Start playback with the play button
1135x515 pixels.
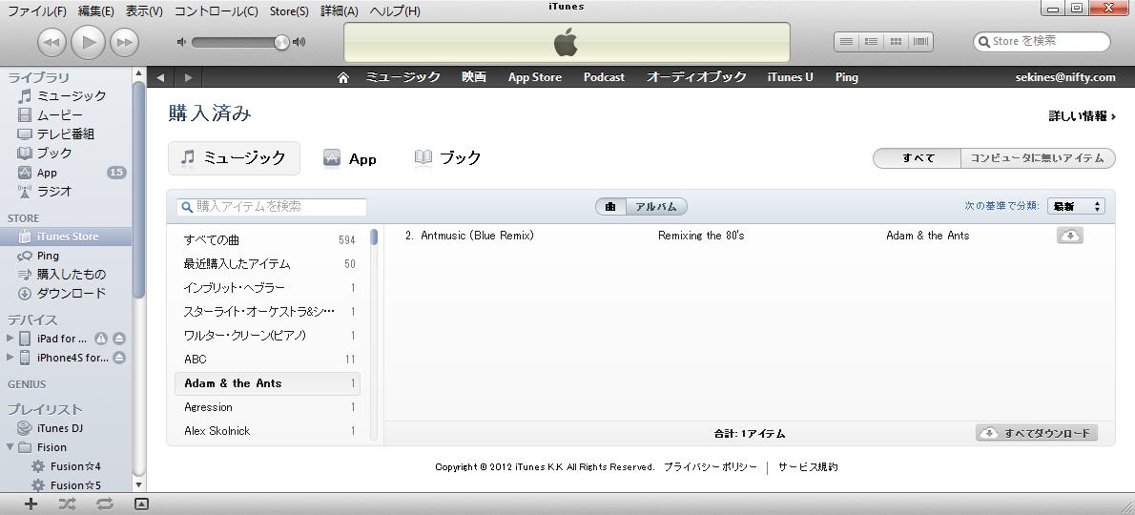pyautogui.click(x=89, y=42)
